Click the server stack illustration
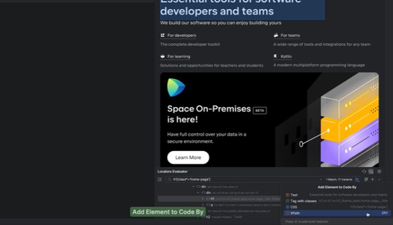Image resolution: width=393 pixels, height=225 pixels. click(x=349, y=120)
